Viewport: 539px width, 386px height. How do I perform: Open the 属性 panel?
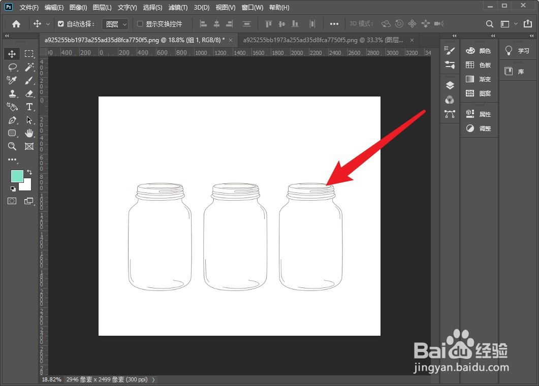click(479, 114)
